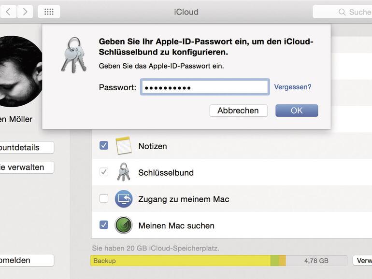Click the Suchen search field
Image resolution: width=372 pixels, height=279 pixels.
pos(343,12)
